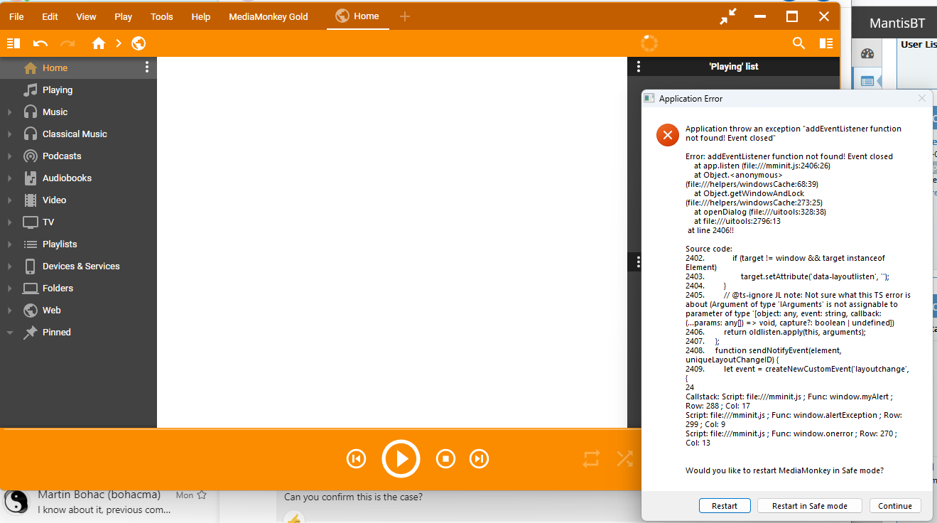Add a new tab with plus button
Viewport: 937px width, 523px height.
click(x=405, y=16)
